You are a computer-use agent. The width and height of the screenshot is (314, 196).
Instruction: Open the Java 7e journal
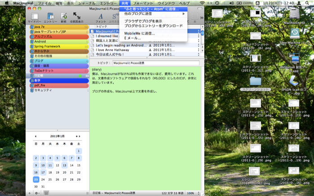click(59, 27)
